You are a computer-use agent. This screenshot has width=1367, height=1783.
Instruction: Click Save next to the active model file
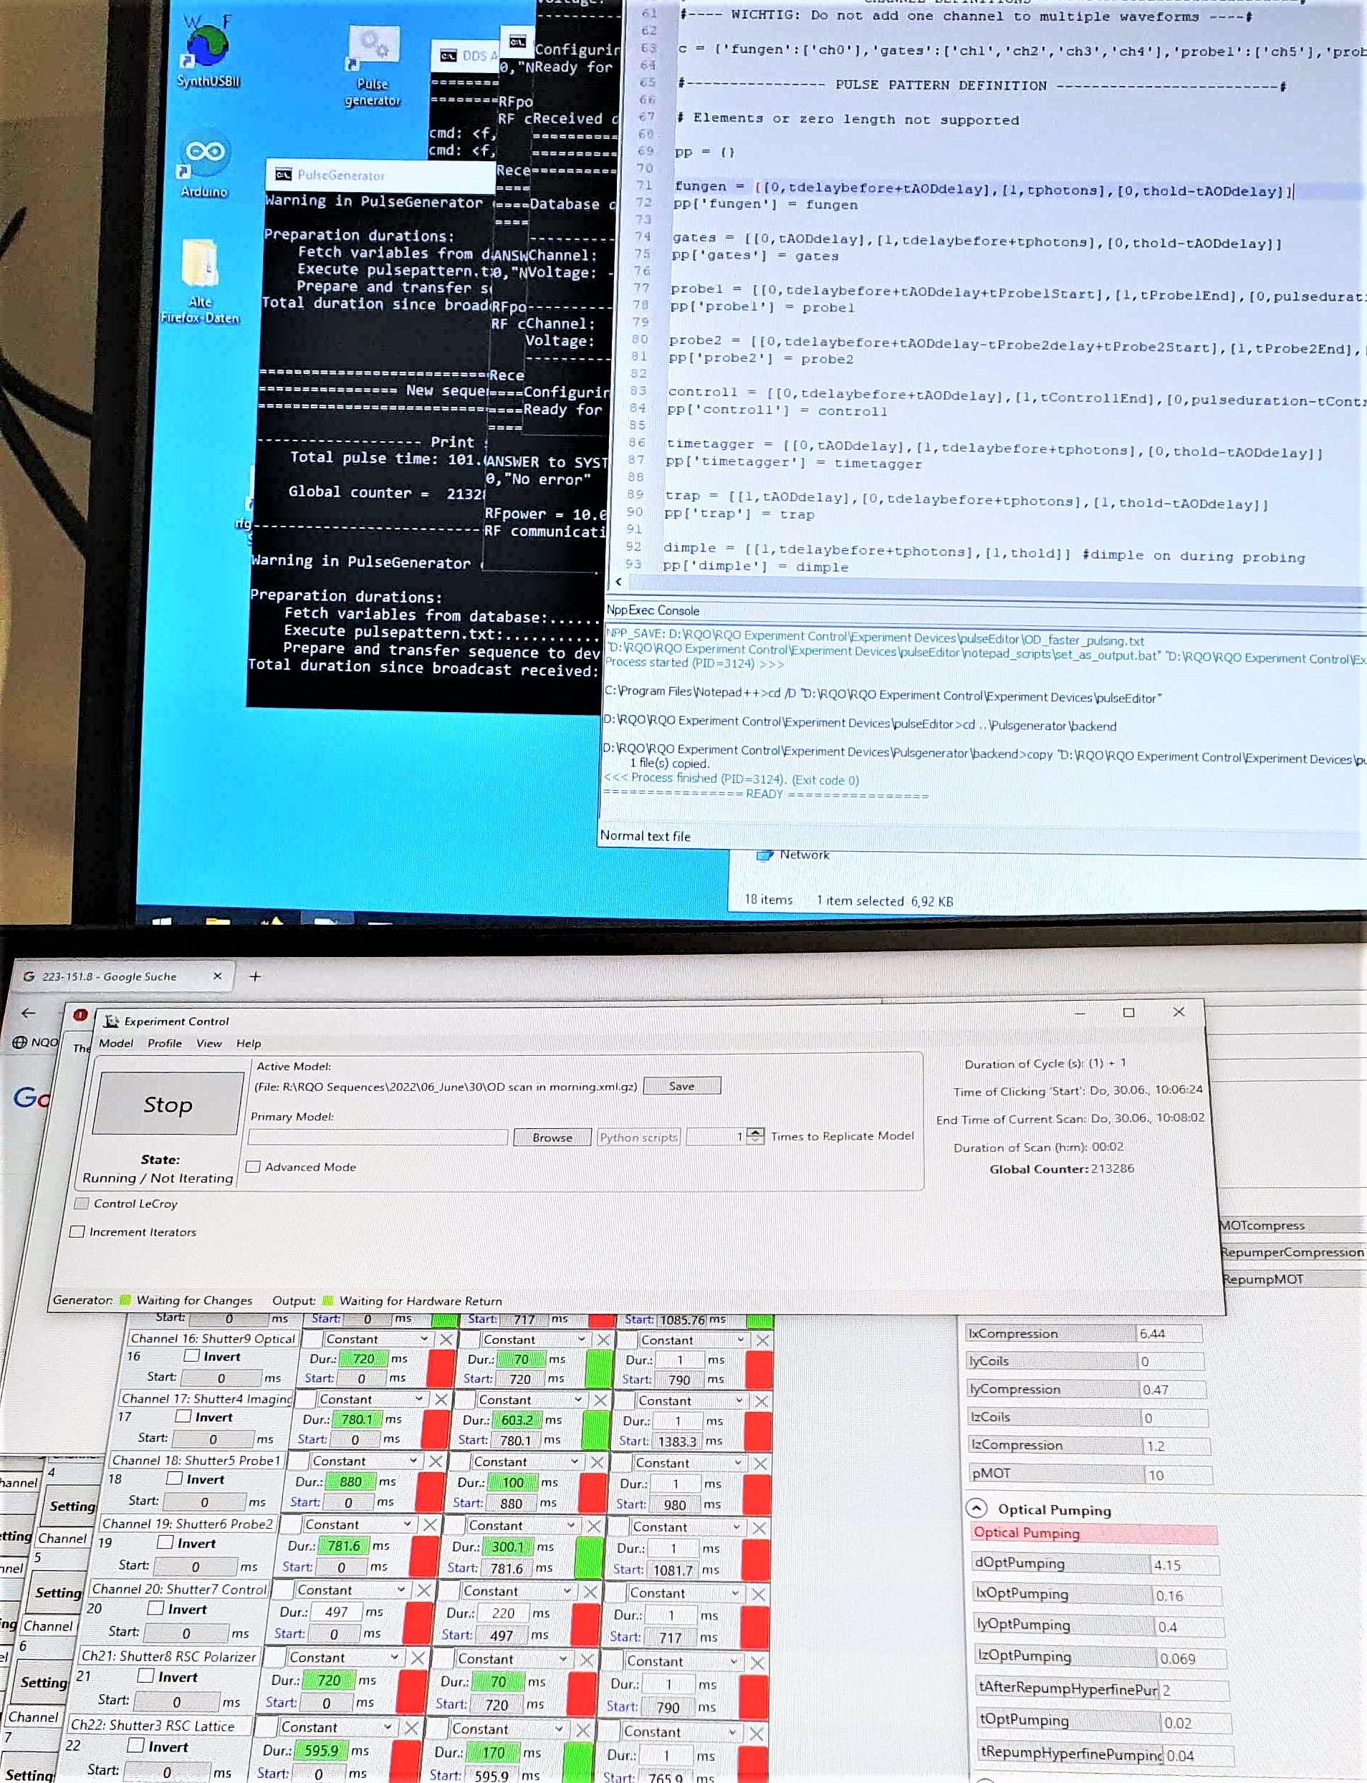coord(682,1086)
